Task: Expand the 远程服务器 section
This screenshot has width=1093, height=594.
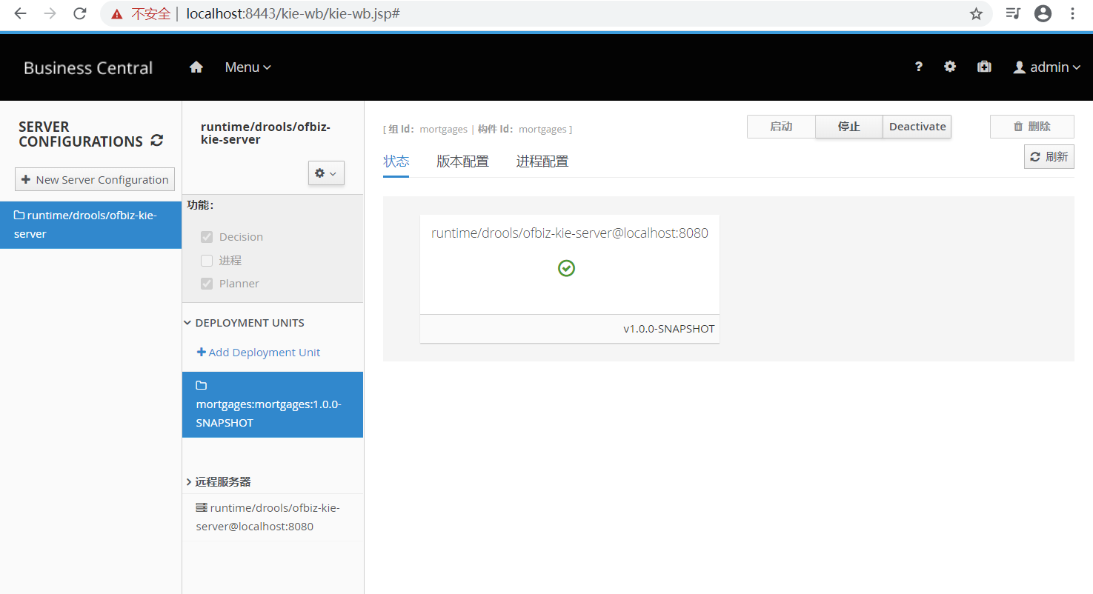Action: tap(218, 481)
